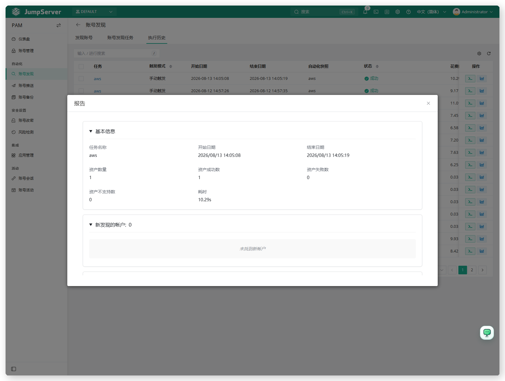Close the 报告 dialog

[428, 103]
